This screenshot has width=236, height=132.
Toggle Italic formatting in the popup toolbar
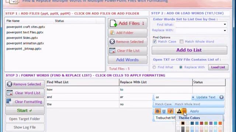pos(170,111)
